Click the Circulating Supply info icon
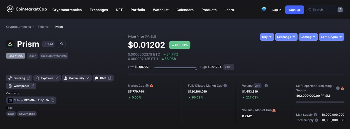The width and height of the screenshot is (350, 129). [338, 88]
